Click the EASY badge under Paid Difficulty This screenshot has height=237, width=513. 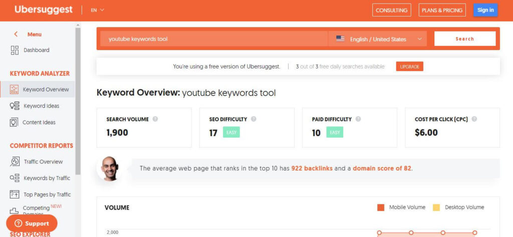click(x=335, y=132)
